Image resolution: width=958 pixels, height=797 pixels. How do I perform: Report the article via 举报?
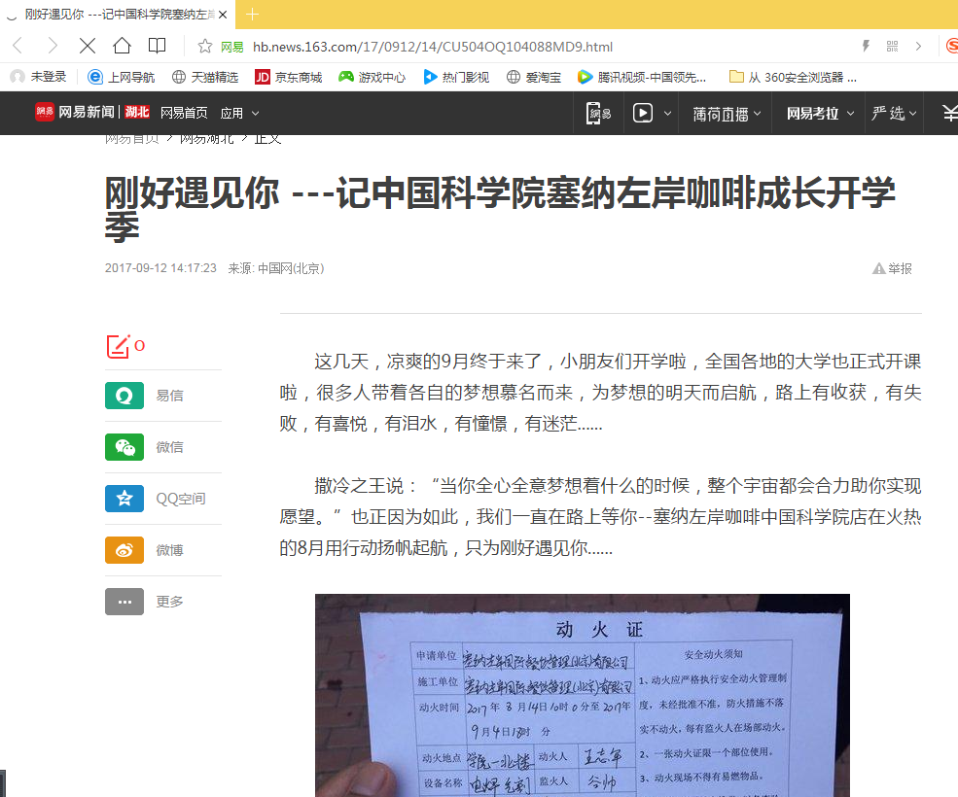pyautogui.click(x=892, y=268)
